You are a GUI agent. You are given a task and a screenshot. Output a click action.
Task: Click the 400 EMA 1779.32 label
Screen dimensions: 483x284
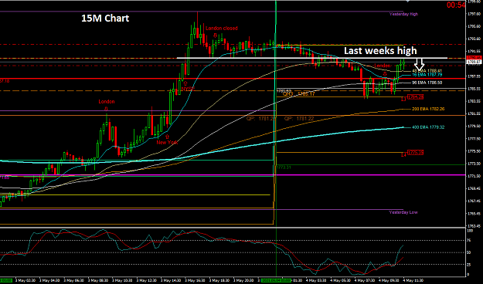point(428,127)
